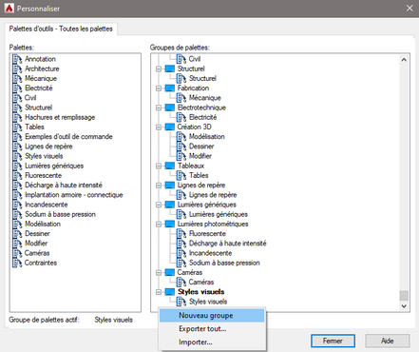419x352 pixels.
Task: Click the Création 3D group folder icon
Action: pyautogui.click(x=170, y=127)
